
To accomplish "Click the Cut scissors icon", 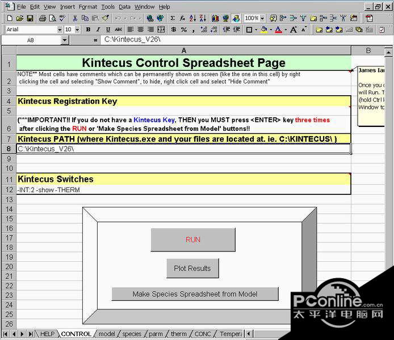I will [75, 18].
